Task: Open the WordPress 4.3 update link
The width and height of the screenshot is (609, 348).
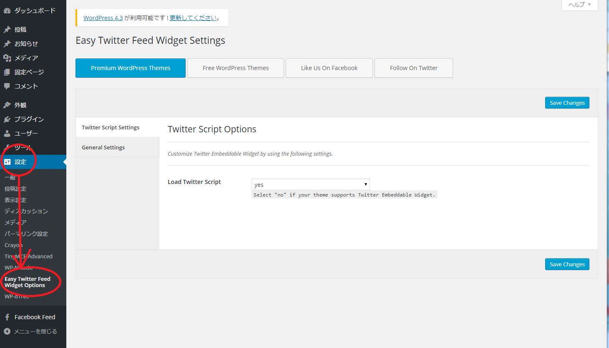Action: point(103,18)
